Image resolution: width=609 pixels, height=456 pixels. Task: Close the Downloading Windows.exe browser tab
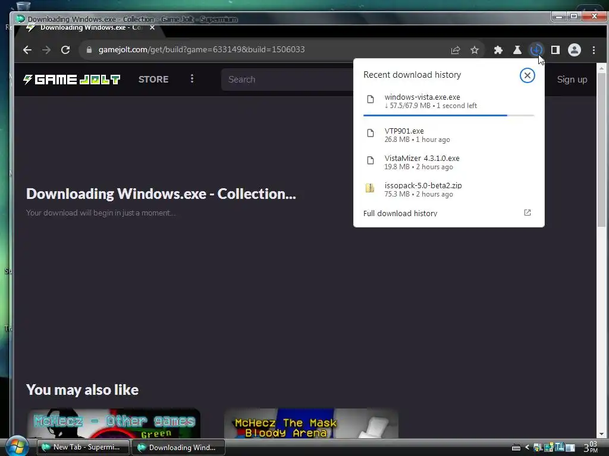coord(152,28)
